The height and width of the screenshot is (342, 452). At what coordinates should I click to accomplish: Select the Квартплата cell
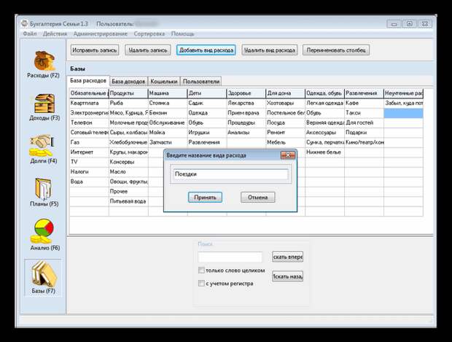pos(89,103)
